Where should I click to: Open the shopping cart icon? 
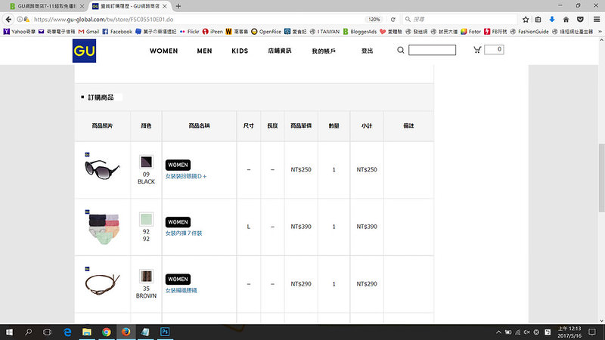pyautogui.click(x=477, y=50)
